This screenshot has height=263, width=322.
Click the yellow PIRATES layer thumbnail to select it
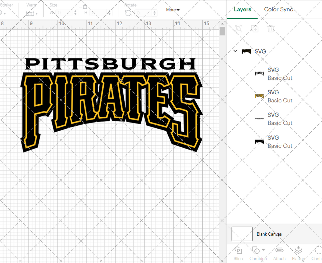[259, 96]
